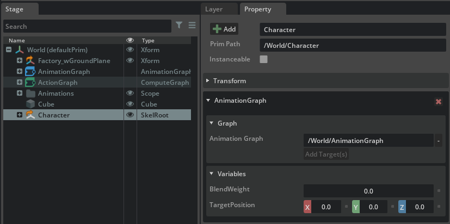This screenshot has height=224, width=450.
Task: Toggle visibility of Character SkelRoot
Action: coord(130,115)
